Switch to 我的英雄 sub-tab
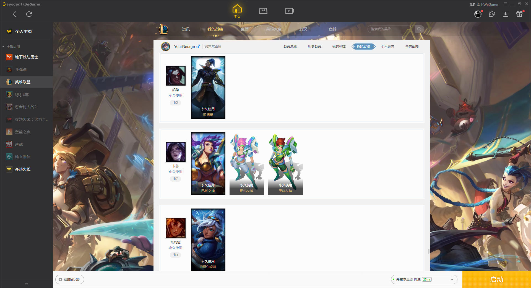531x288 pixels. click(x=339, y=47)
